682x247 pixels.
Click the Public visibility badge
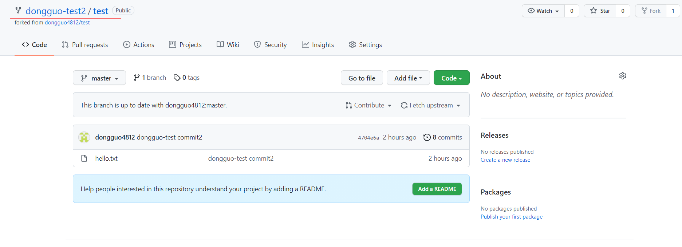tap(123, 11)
